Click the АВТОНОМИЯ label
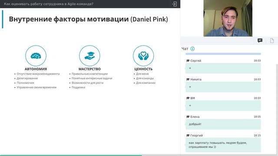The height and width of the screenshot is (156, 278). pyautogui.click(x=36, y=69)
